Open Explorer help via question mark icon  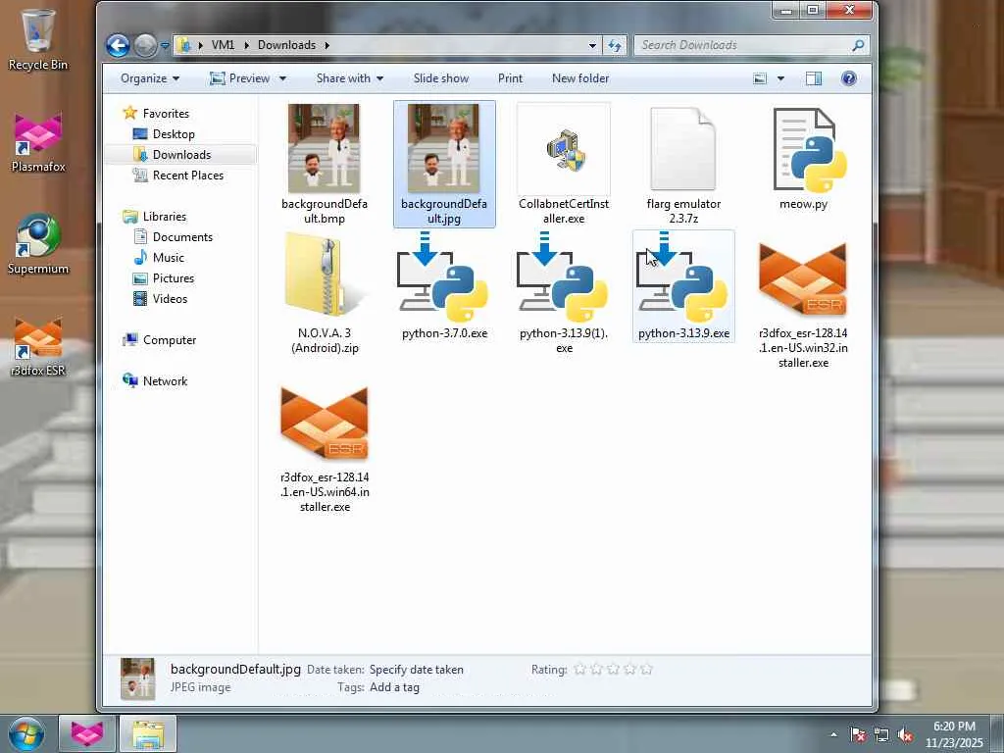pyautogui.click(x=849, y=78)
